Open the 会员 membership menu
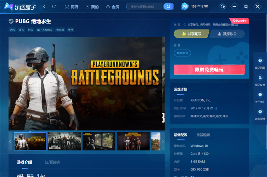Screen dimensions: 267x177 112,7
